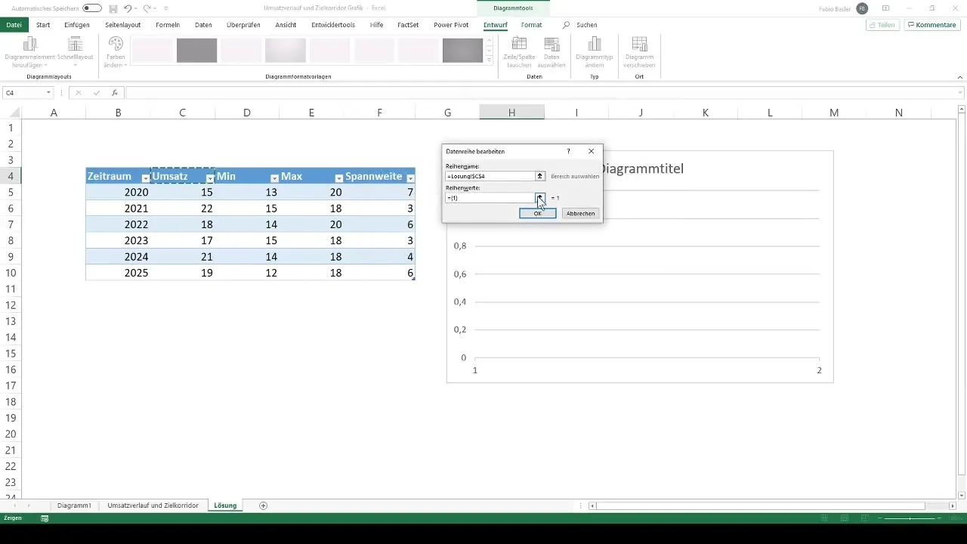Switch to Page Break Preview icon

(x=864, y=518)
